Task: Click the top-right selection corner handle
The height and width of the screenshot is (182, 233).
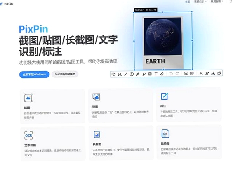Action: point(192,12)
